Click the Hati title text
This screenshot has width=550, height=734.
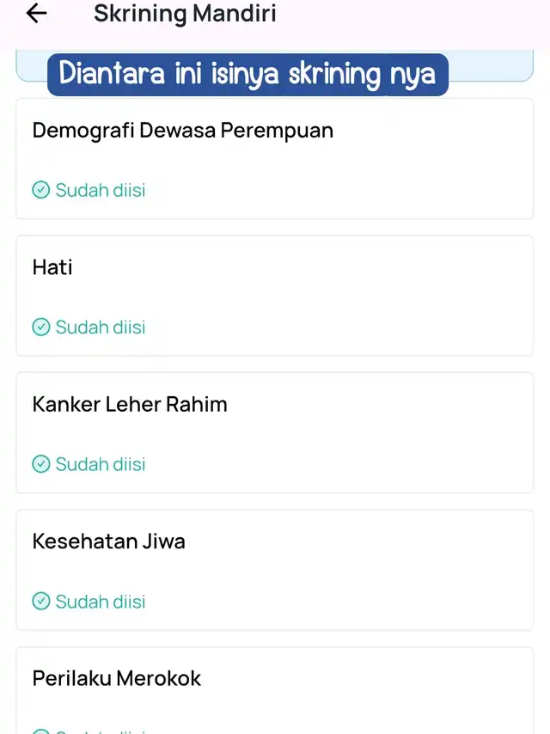tap(52, 268)
